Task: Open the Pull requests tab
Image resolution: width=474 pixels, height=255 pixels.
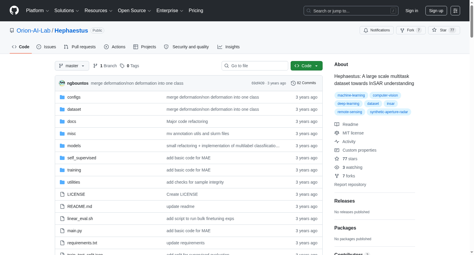Action: coord(80,47)
